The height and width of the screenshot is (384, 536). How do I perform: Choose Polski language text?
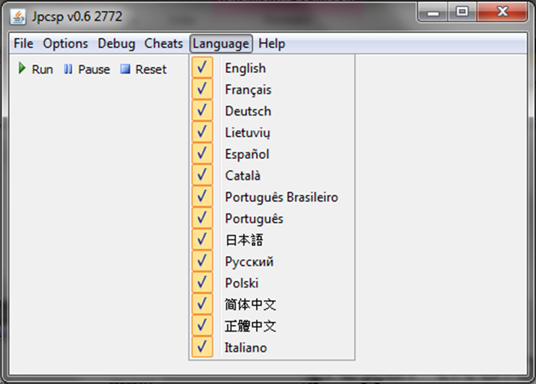pos(241,283)
